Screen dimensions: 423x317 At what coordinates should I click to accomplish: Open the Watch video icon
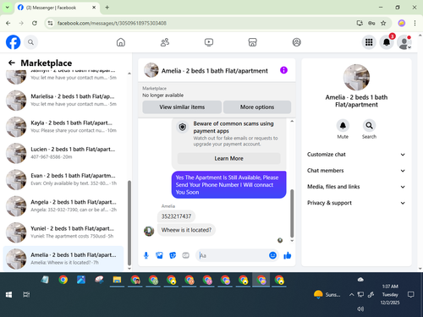point(209,42)
